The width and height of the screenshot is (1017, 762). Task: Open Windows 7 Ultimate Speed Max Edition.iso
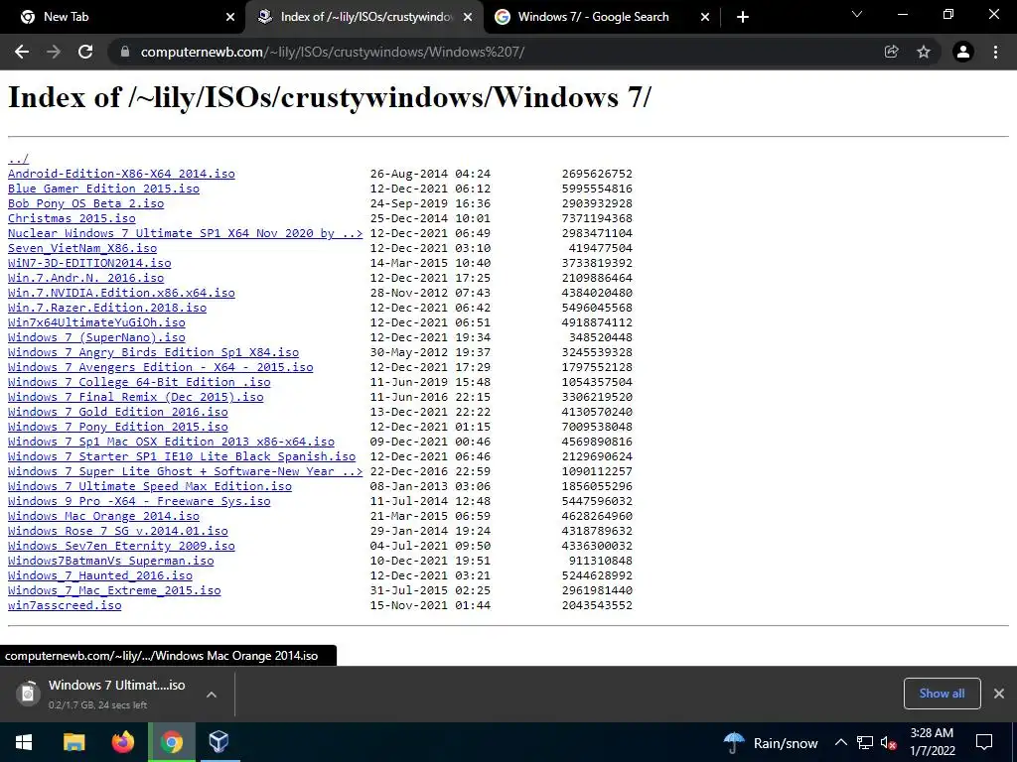point(150,486)
